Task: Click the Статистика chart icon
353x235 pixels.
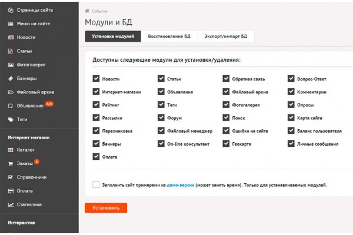Action: pos(11,204)
